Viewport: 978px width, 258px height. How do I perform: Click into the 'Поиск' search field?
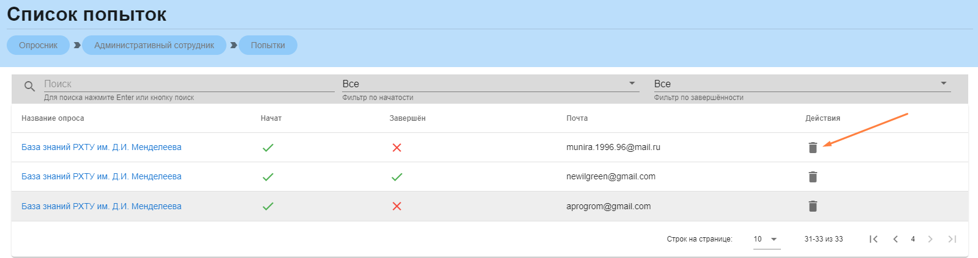coord(189,84)
